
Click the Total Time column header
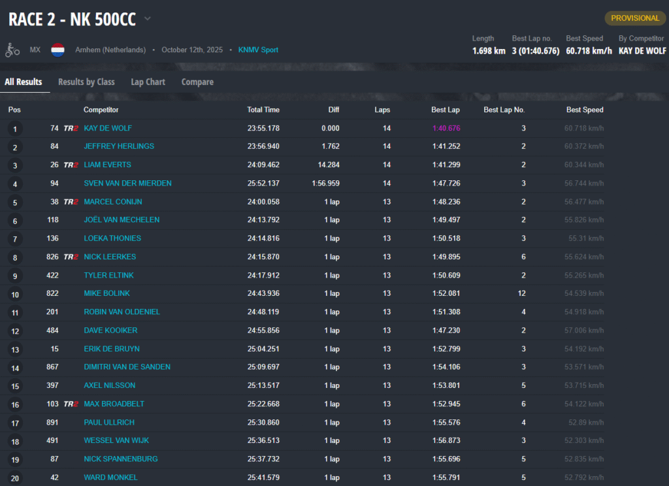click(x=263, y=110)
